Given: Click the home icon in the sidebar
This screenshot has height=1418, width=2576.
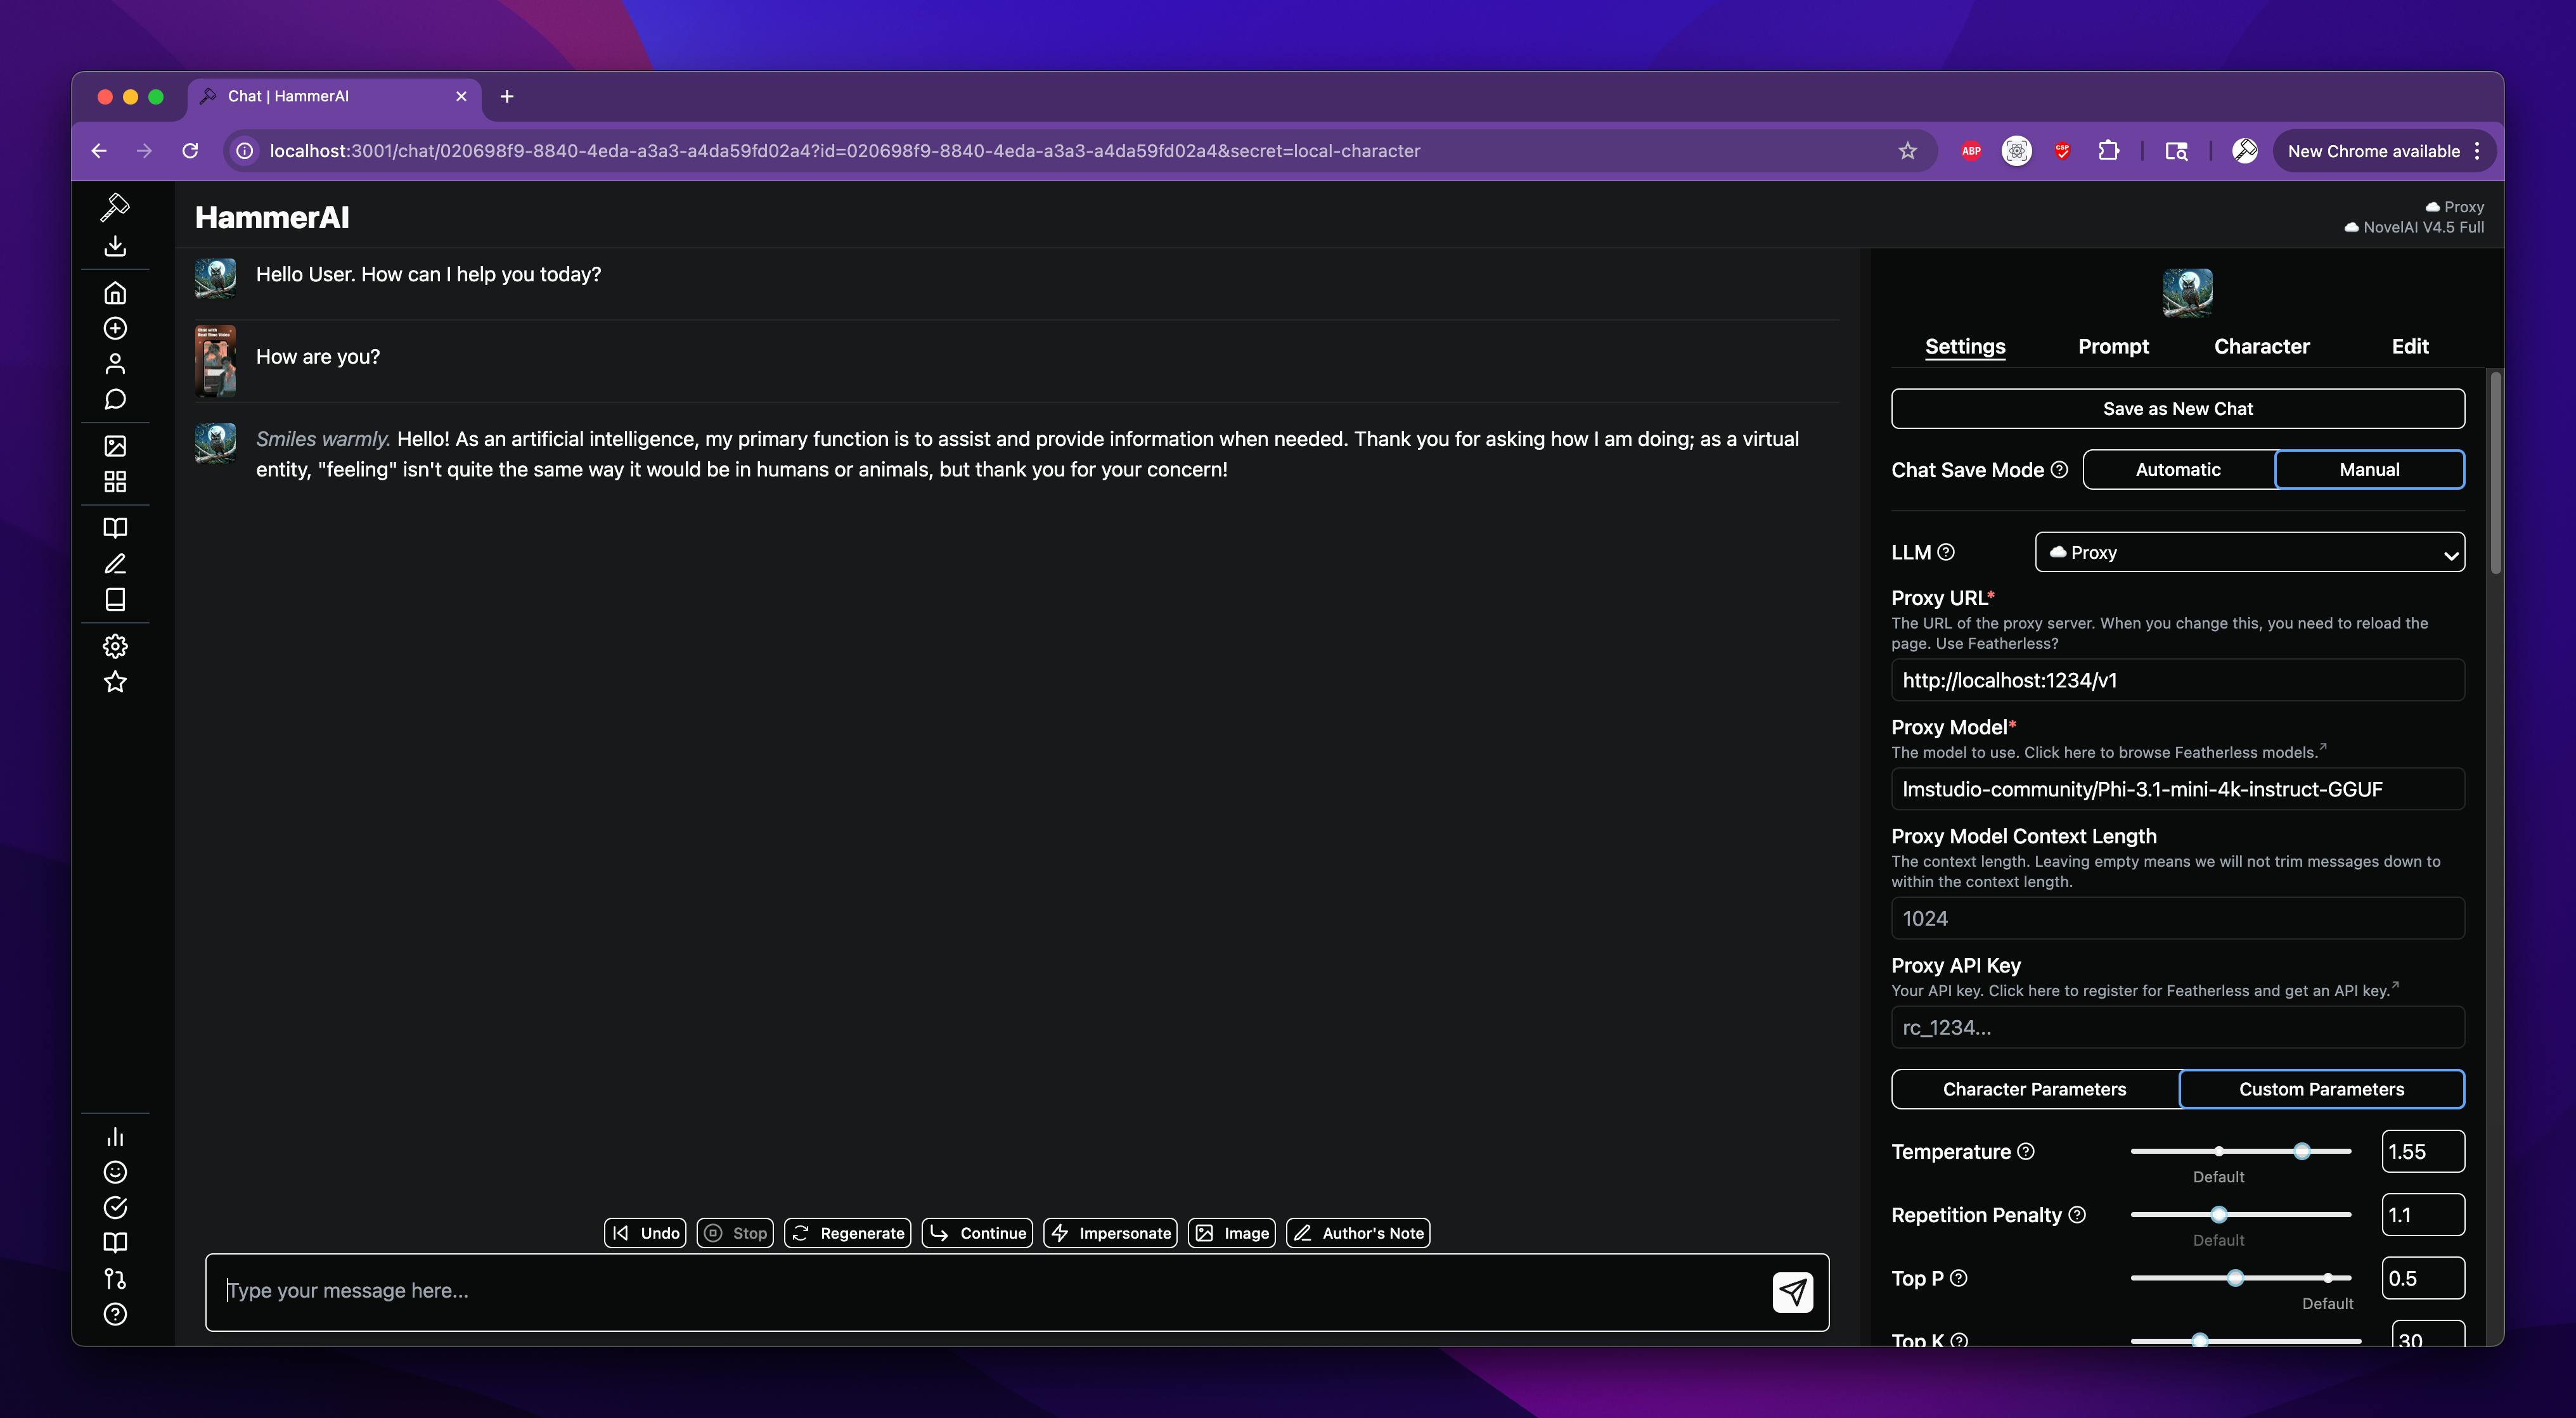Looking at the screenshot, I should click(115, 293).
